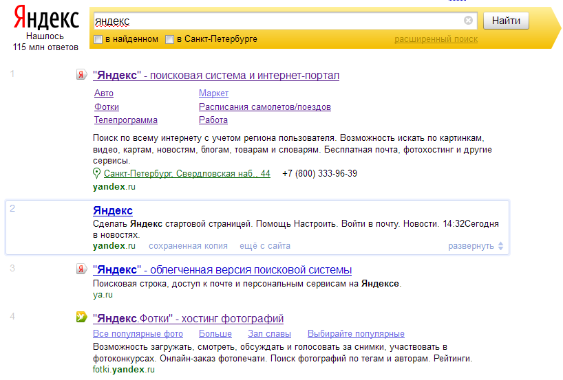Open the ещё с сайта link
Viewport: 563px width, 380px height.
265,246
